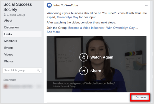
Task: Click the Share text on the video
Action: point(96,71)
